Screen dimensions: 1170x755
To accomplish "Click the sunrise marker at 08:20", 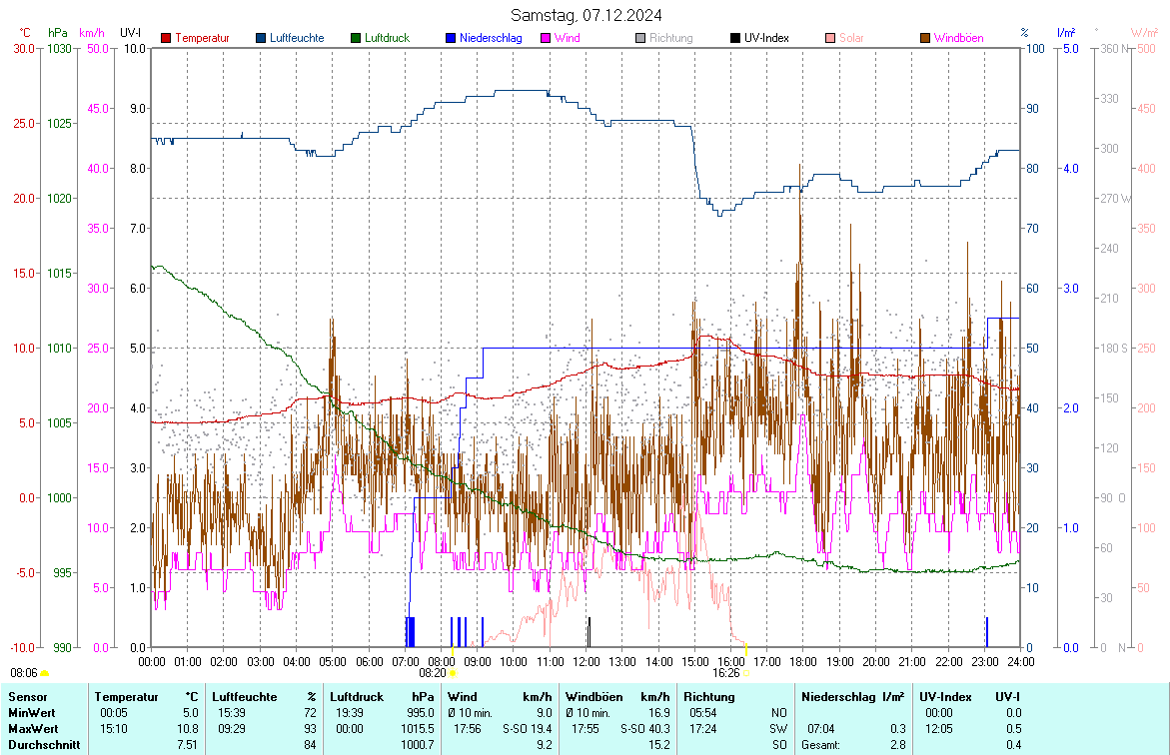I will (453, 673).
